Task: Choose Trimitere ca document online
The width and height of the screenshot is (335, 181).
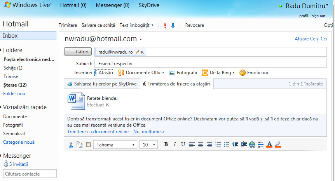Action: coord(98,132)
